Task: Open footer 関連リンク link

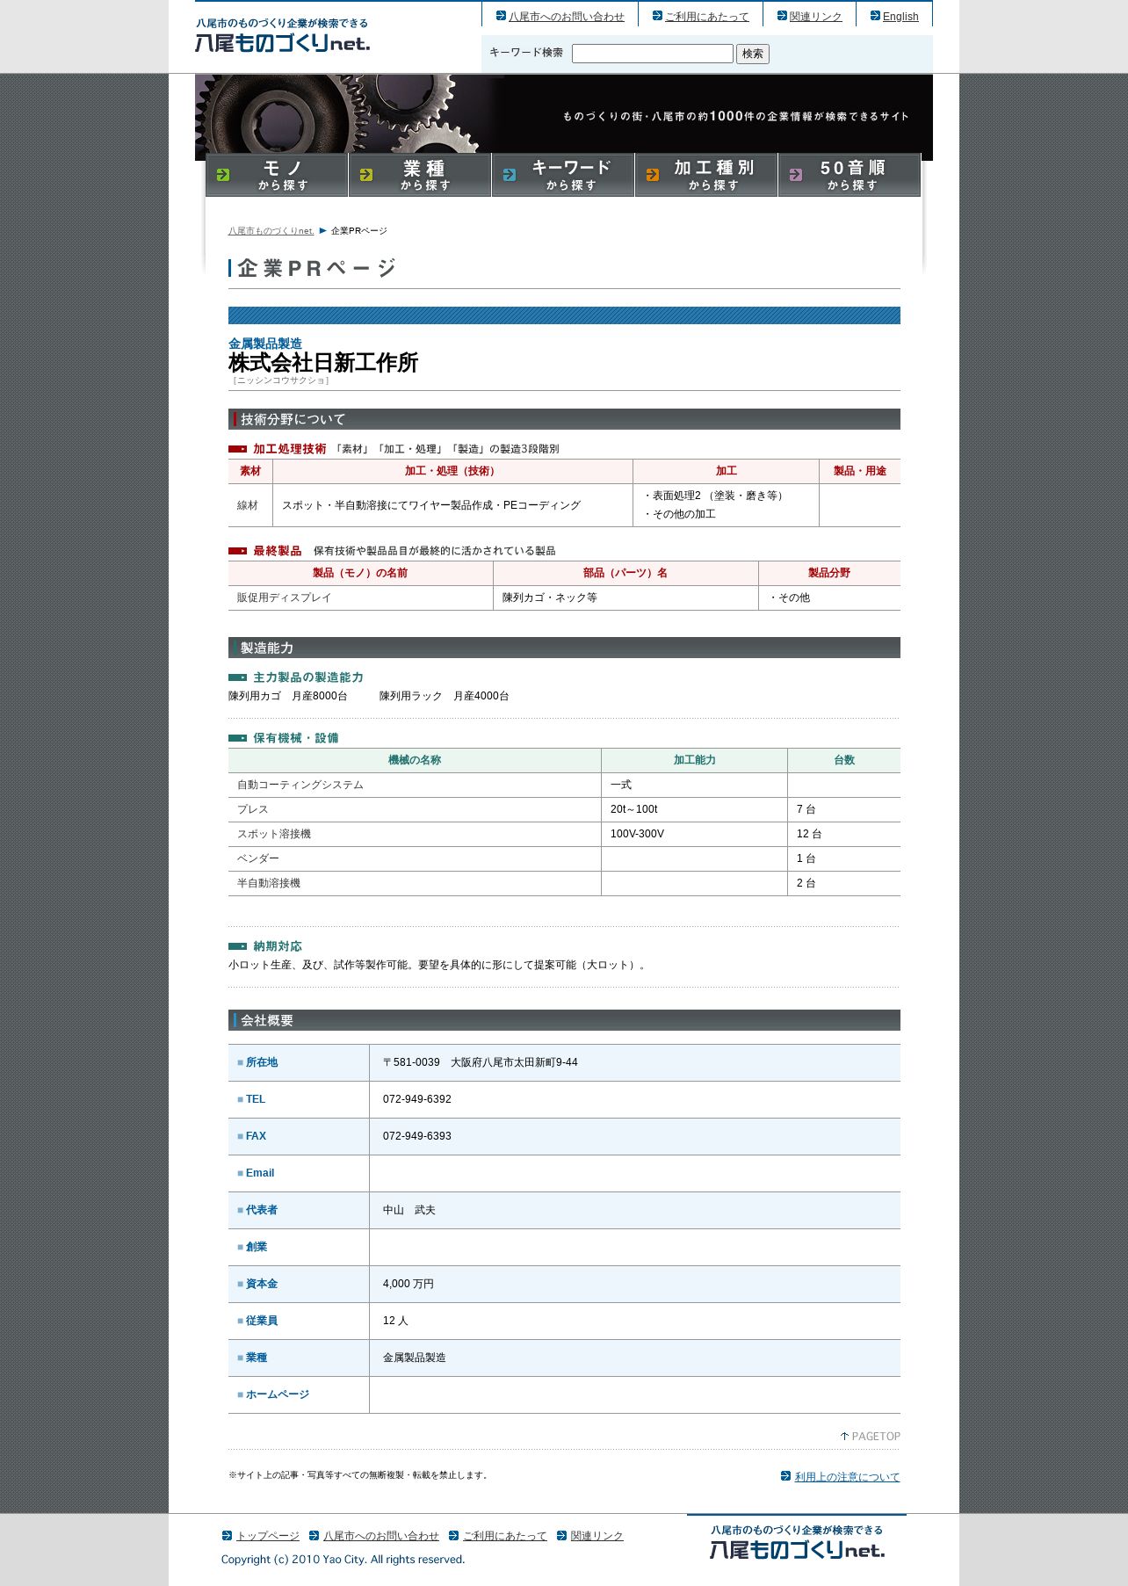Action: click(597, 1536)
